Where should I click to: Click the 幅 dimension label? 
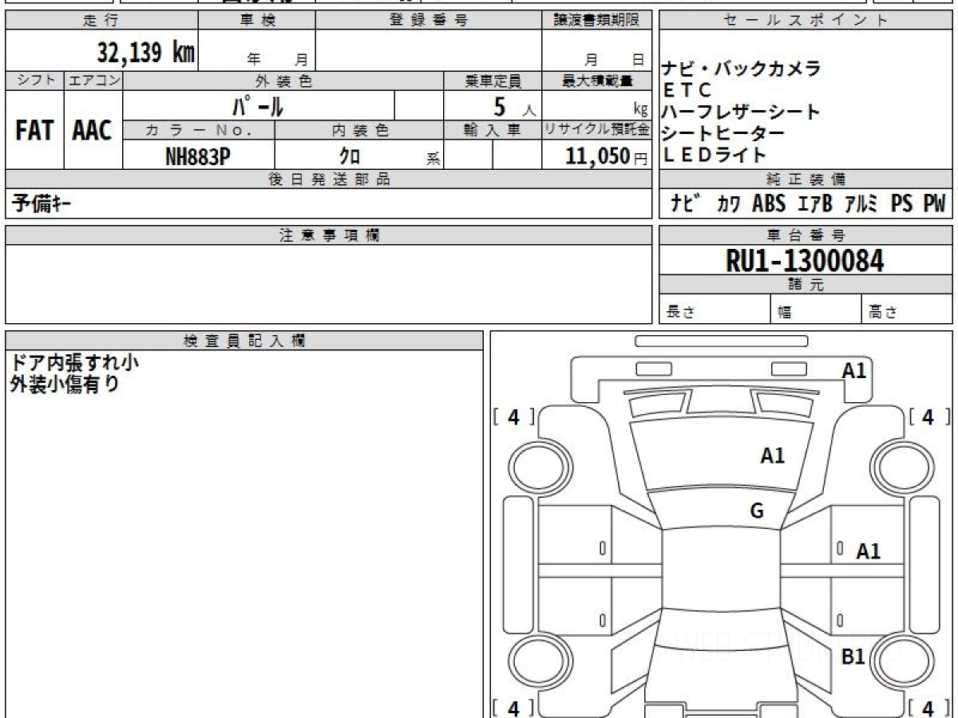point(785,314)
